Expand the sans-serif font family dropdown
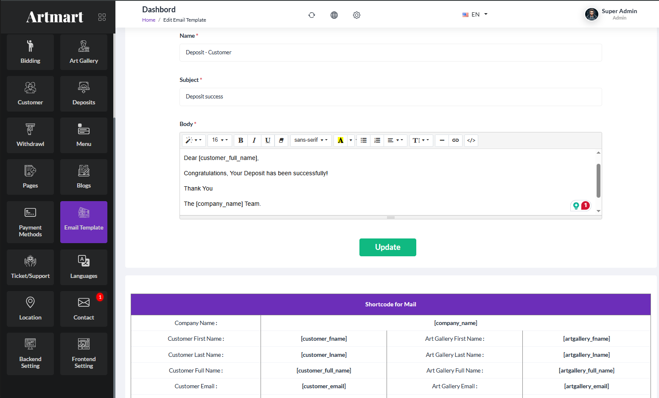This screenshot has height=398, width=659. point(311,140)
